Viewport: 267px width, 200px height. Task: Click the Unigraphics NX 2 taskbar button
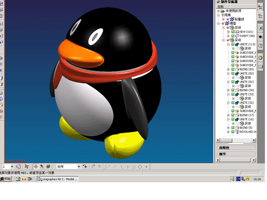point(58,179)
